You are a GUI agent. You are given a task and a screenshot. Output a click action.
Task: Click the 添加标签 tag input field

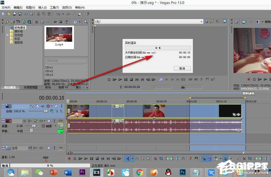click(x=66, y=61)
